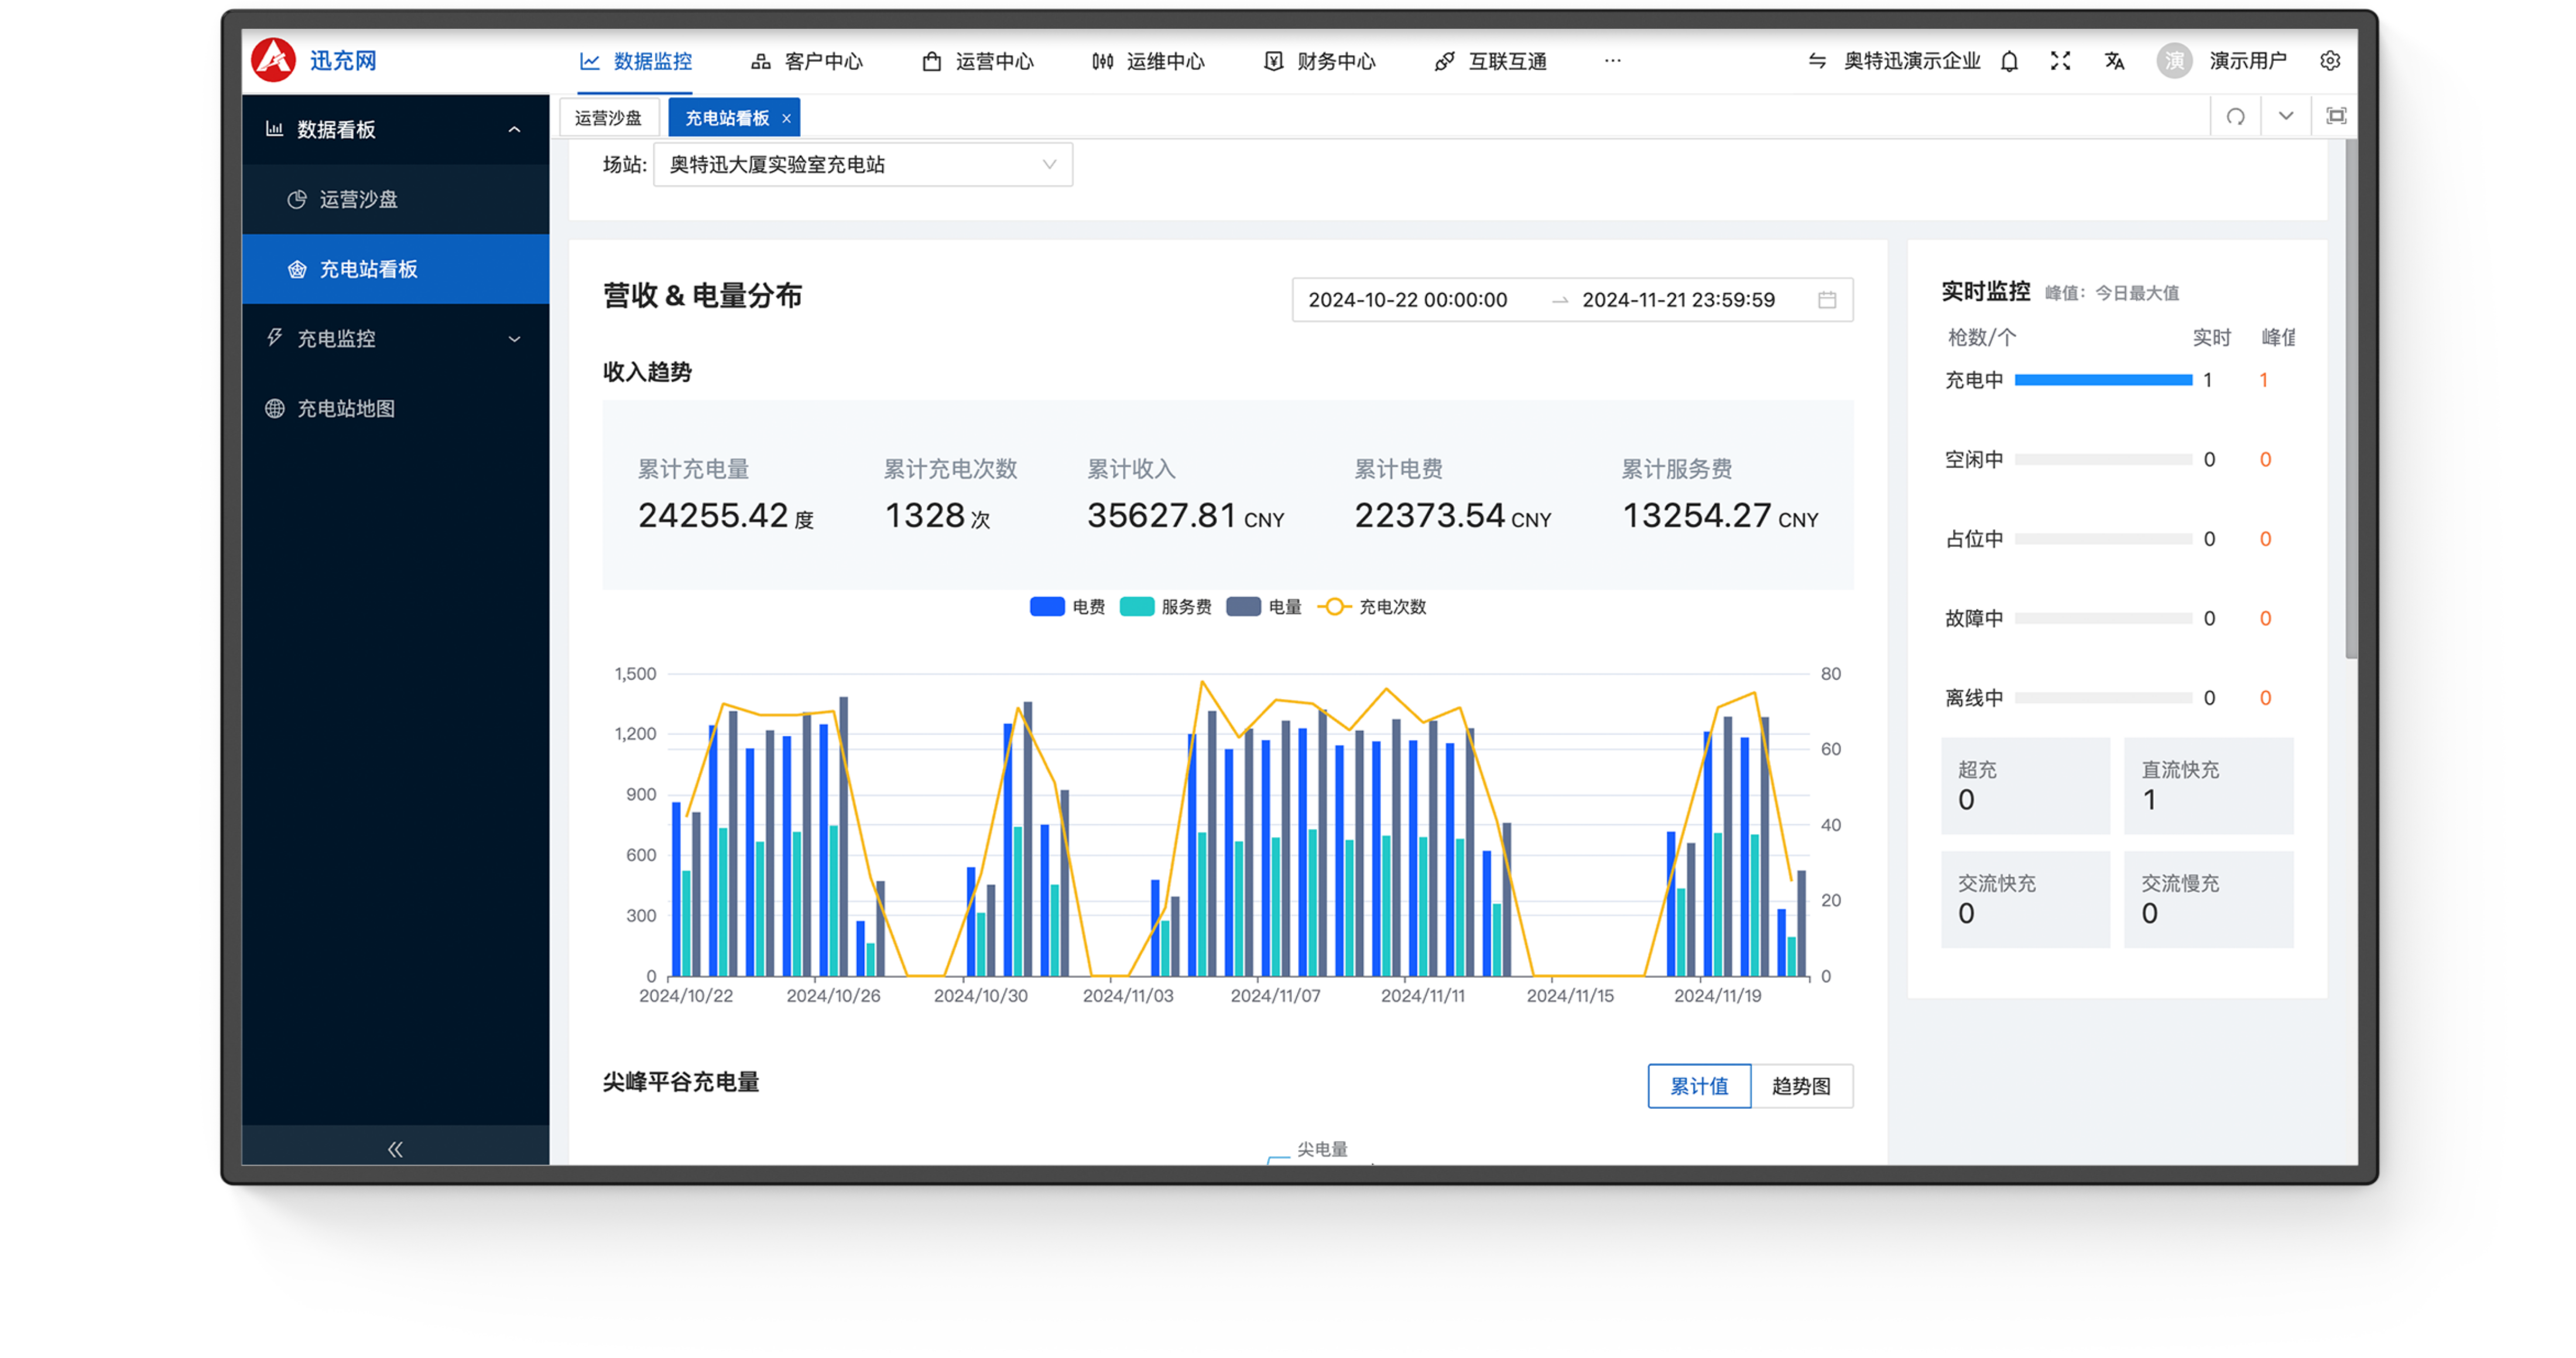This screenshot has height=1358, width=2576.
Task: Click the start date input field
Action: 1407,300
